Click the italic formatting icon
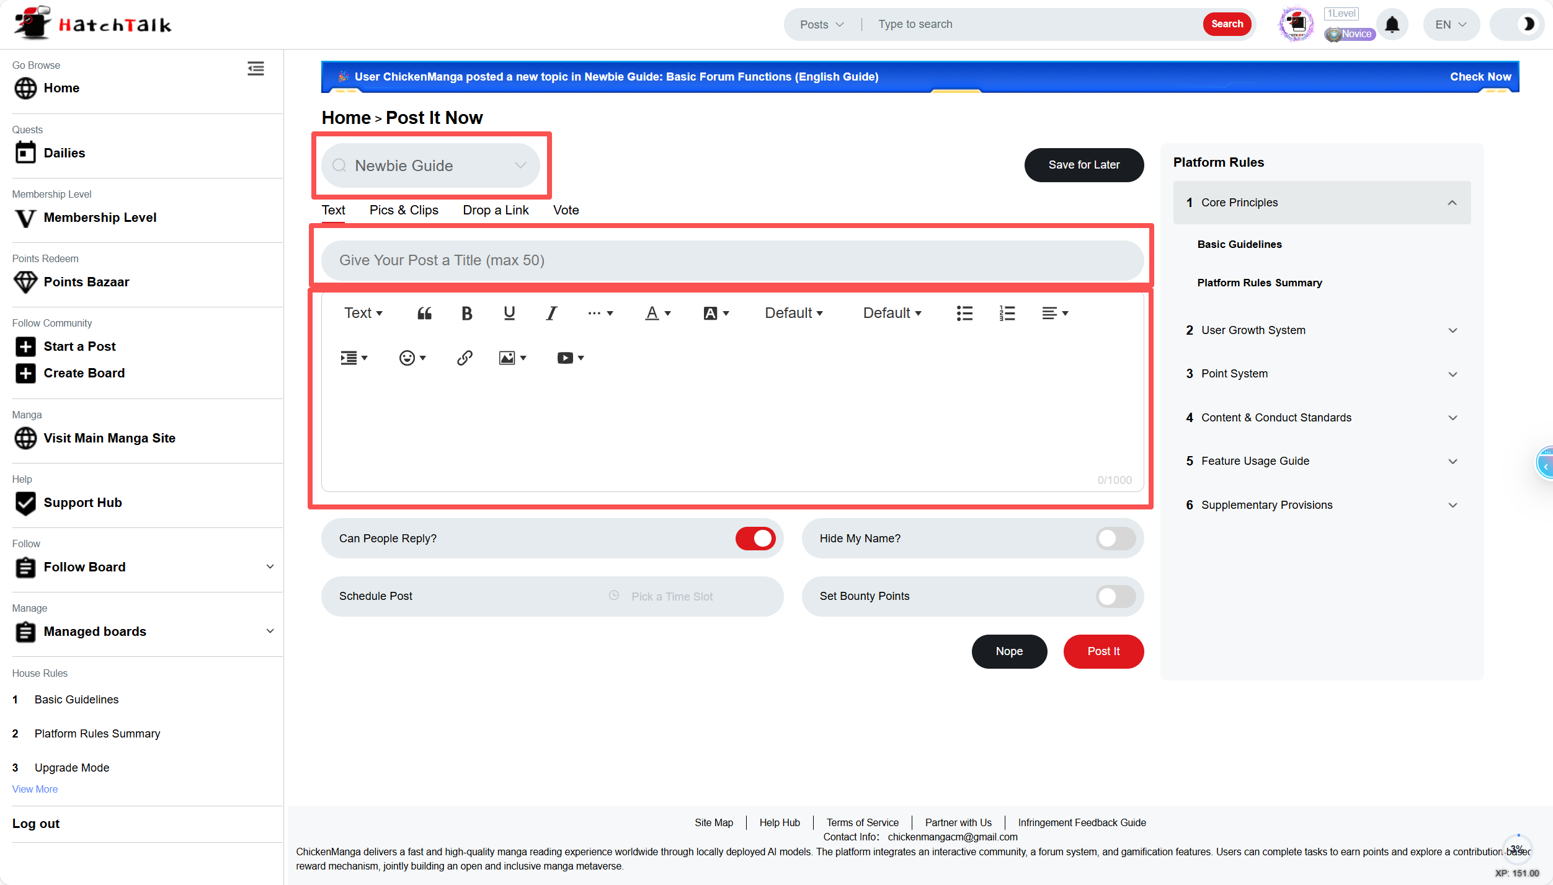 (551, 314)
